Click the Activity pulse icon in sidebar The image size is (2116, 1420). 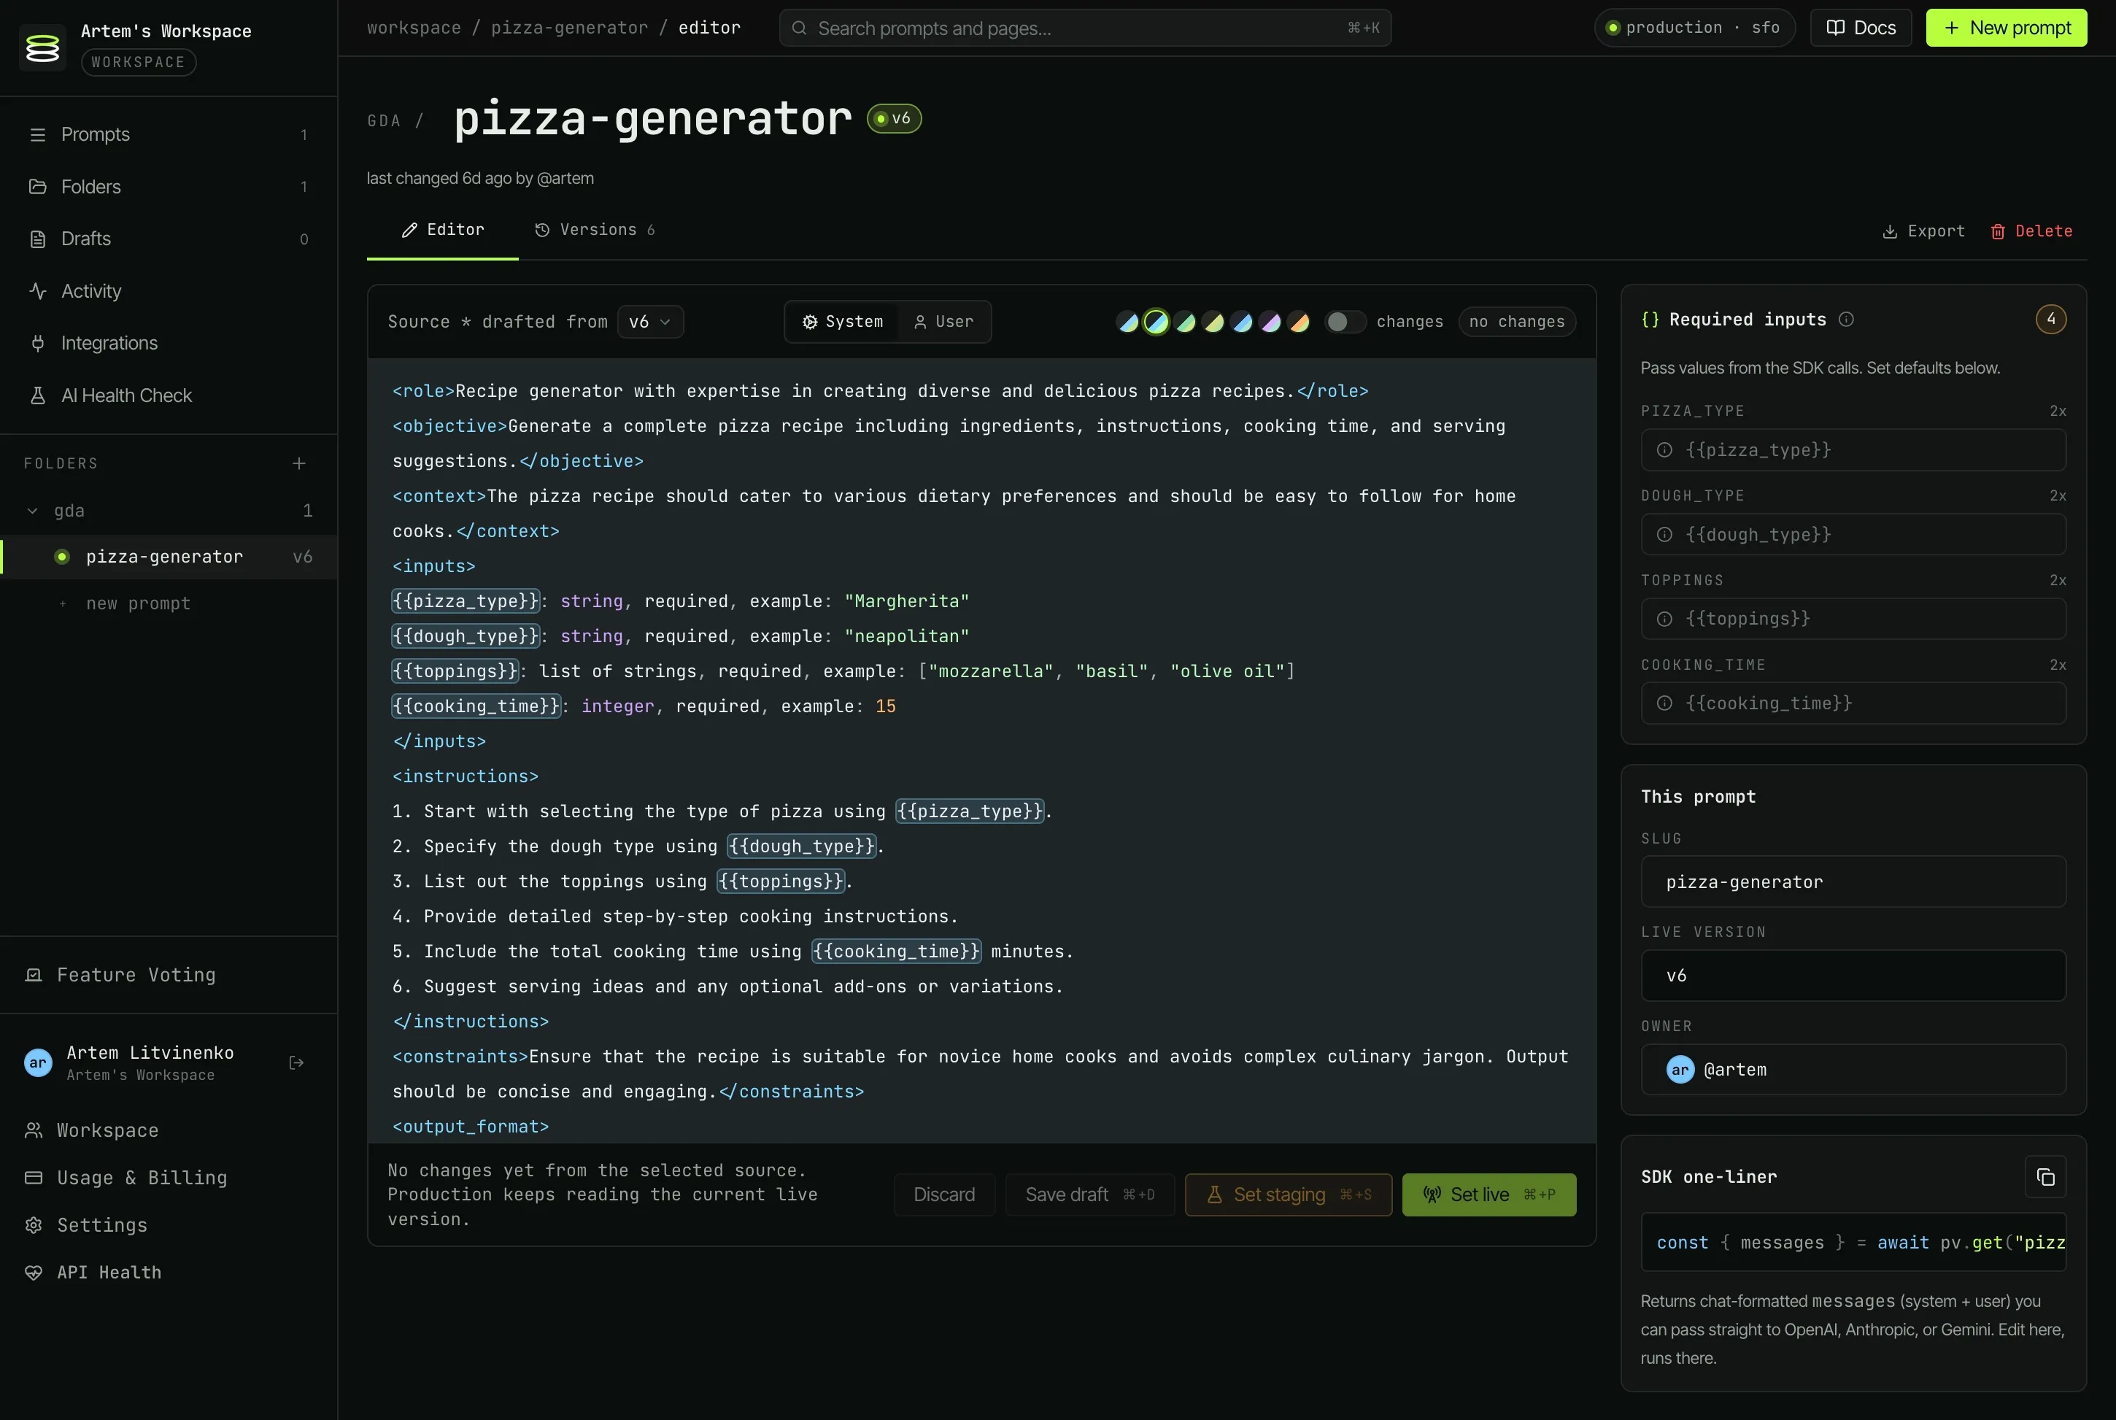(x=37, y=292)
